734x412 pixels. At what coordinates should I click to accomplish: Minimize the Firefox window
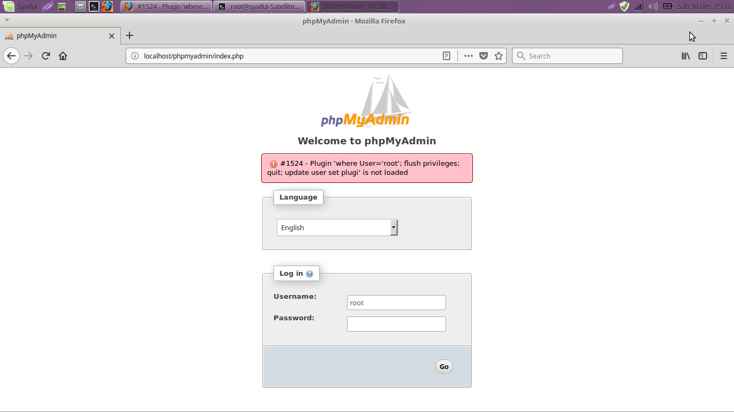click(x=701, y=21)
